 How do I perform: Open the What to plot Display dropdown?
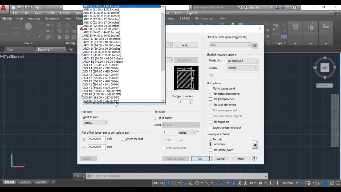click(95, 123)
